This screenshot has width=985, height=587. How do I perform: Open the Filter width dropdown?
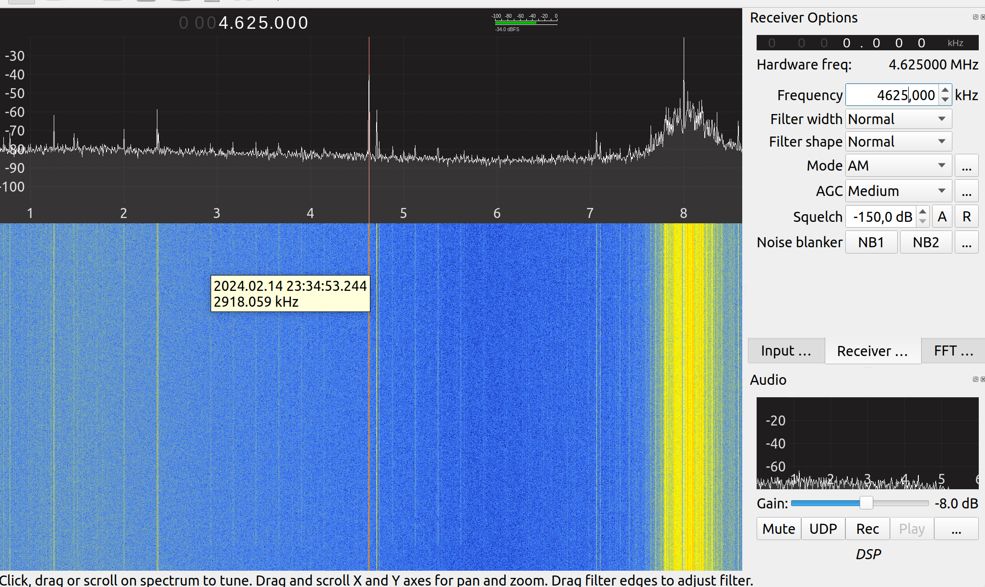point(898,119)
